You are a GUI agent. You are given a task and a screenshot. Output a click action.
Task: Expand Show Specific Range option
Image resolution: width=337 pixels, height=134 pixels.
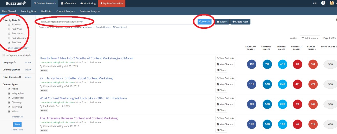click(x=18, y=48)
